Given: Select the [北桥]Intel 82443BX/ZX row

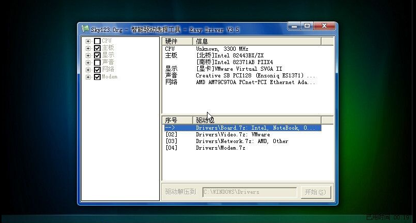Looking at the screenshot, I should point(243,55).
